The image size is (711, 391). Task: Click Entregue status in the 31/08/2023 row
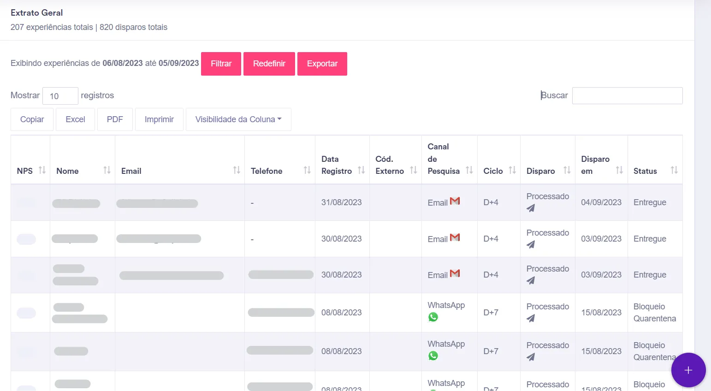(x=650, y=202)
